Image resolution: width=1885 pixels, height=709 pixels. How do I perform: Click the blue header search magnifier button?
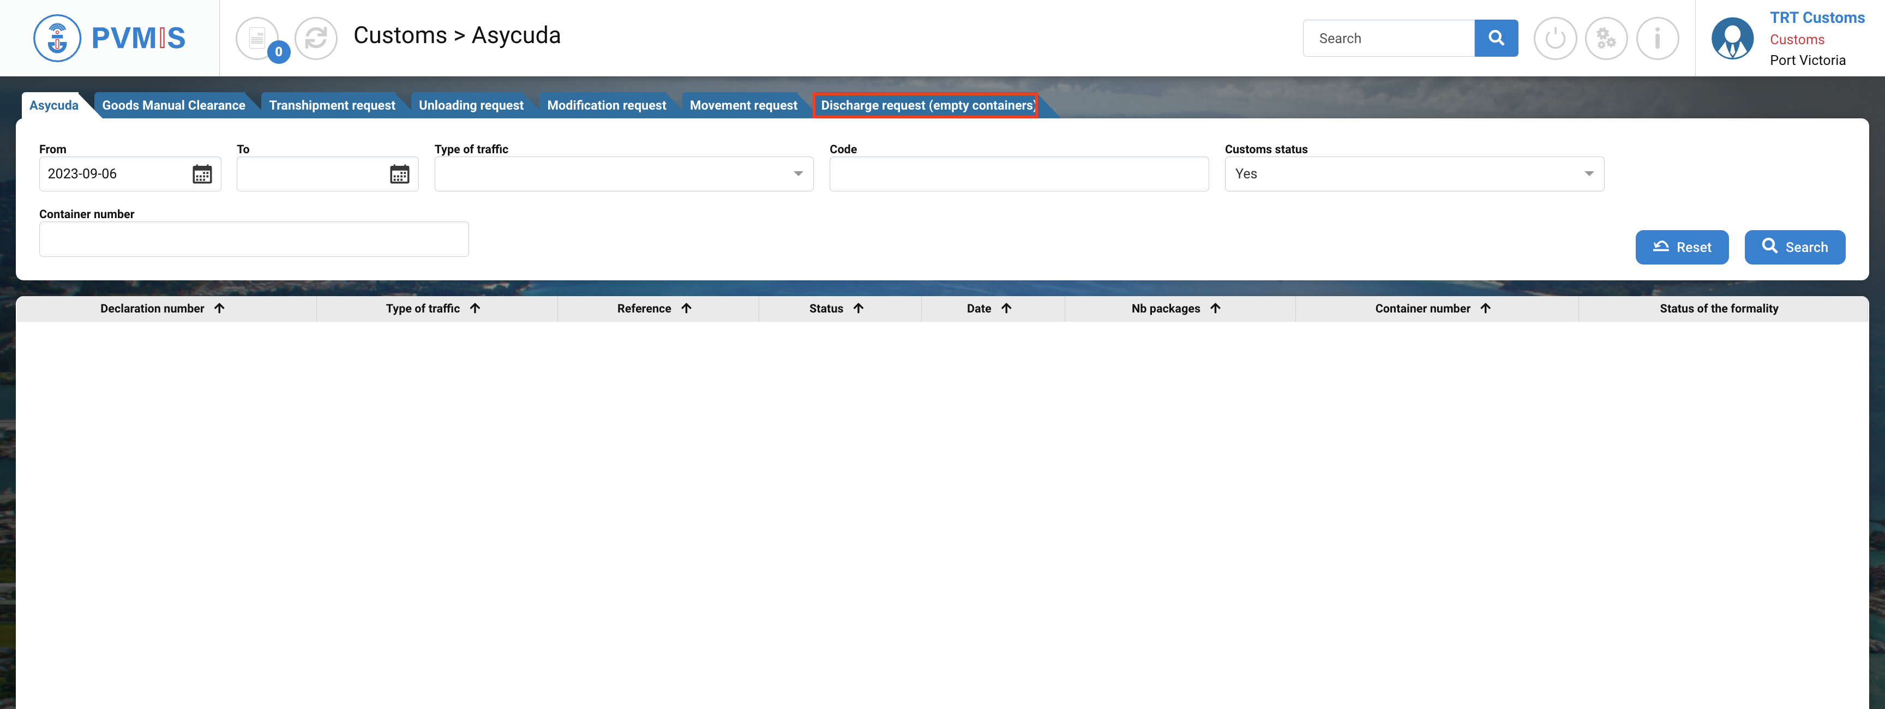(1496, 38)
